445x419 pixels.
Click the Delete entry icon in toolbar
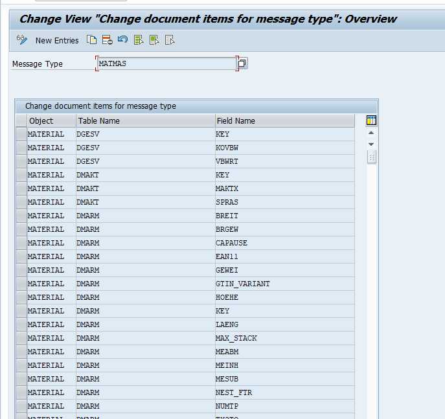coord(107,40)
